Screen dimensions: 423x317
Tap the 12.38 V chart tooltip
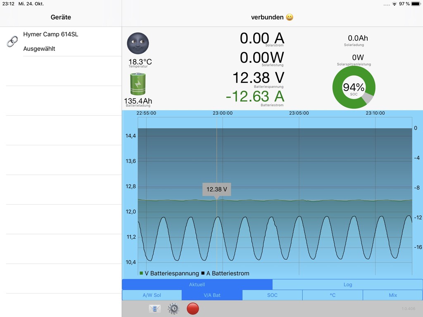216,189
